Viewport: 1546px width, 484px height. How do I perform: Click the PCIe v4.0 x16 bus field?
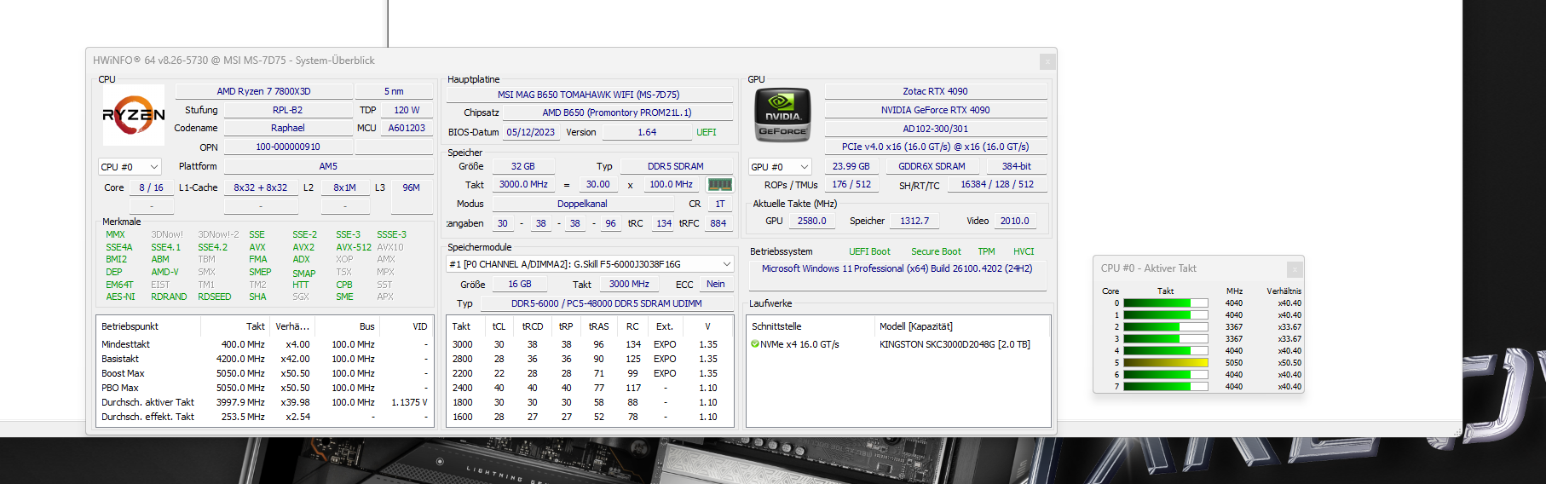pos(935,147)
